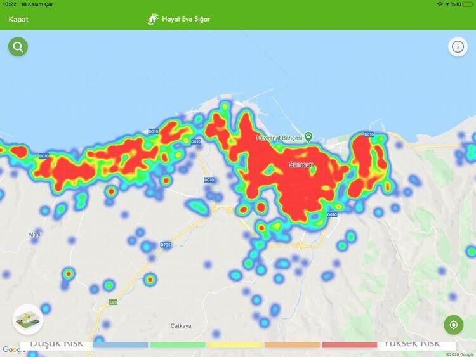Center map on my current location

453,325
